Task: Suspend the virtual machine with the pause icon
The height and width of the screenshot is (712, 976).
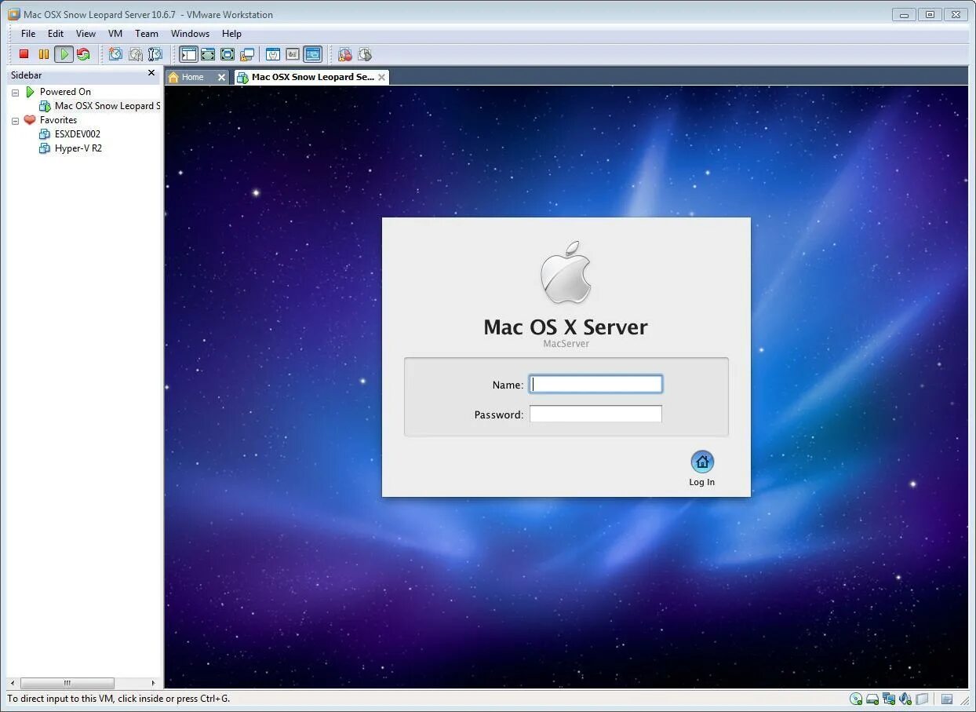Action: (x=44, y=54)
